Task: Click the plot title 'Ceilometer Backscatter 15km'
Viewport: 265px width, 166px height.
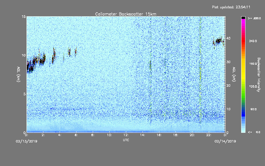Action: [x=126, y=14]
